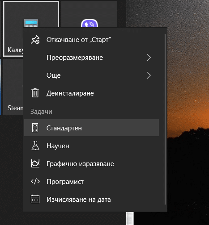
Task: Open the Още submenu
Action: tap(91, 75)
